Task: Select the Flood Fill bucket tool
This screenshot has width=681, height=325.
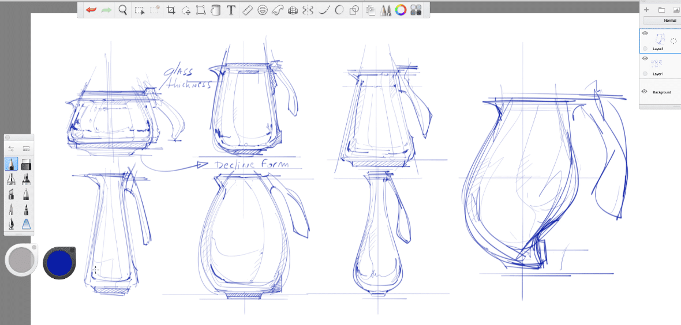Action: coord(216,10)
